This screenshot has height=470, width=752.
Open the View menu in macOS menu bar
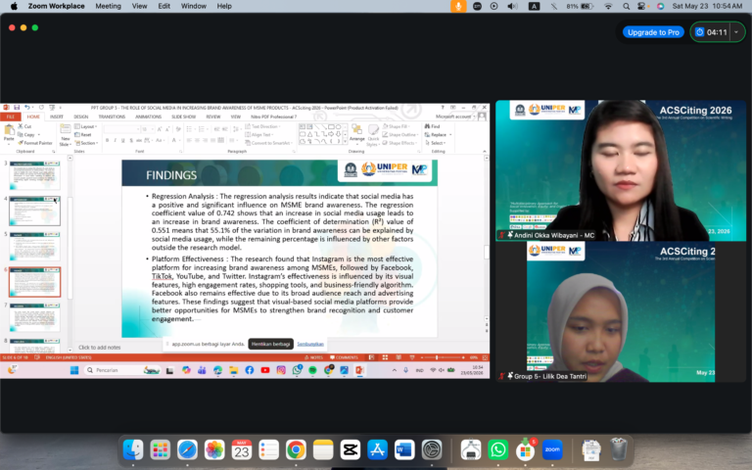coord(139,6)
